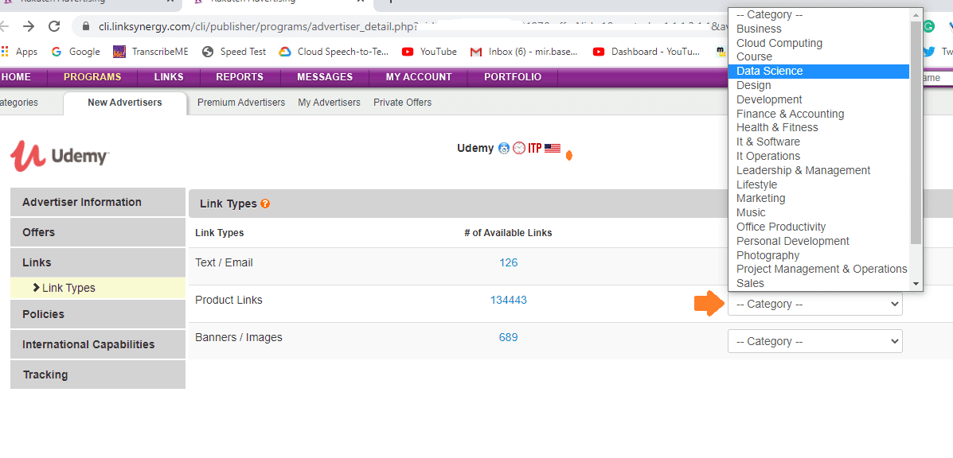Screen dimensions: 953x458
Task: Open the Tracking sidebar section
Action: tap(98, 375)
